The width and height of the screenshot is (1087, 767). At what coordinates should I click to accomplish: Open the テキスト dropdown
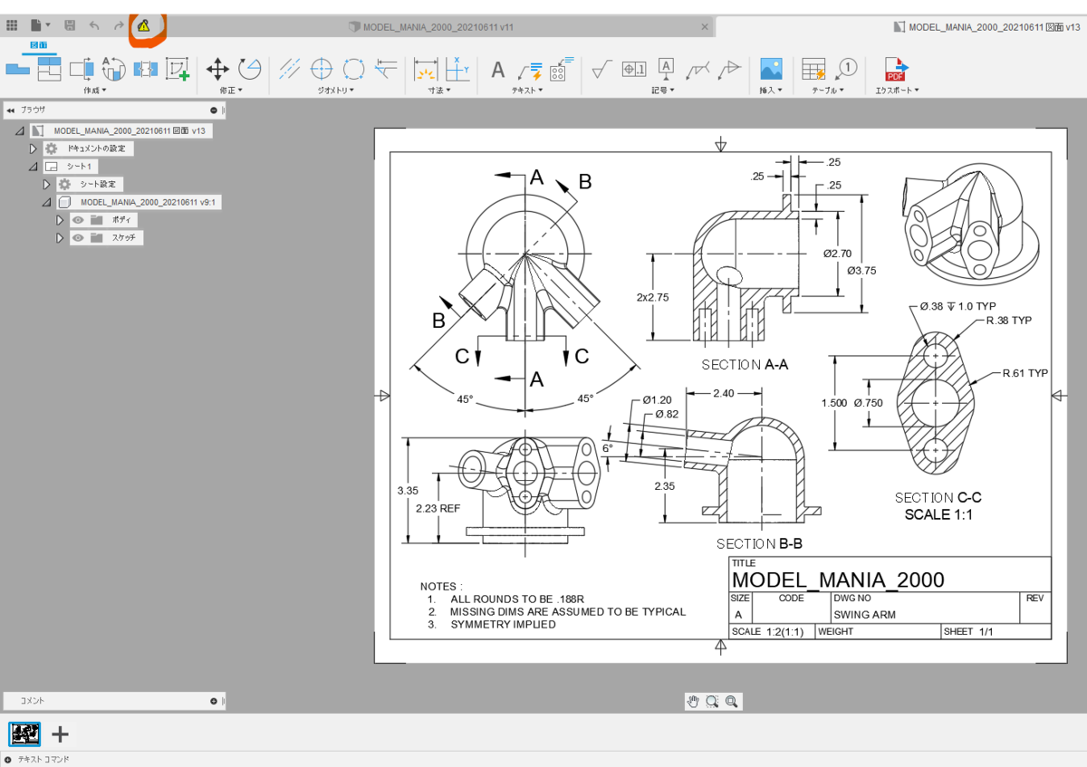pos(527,91)
